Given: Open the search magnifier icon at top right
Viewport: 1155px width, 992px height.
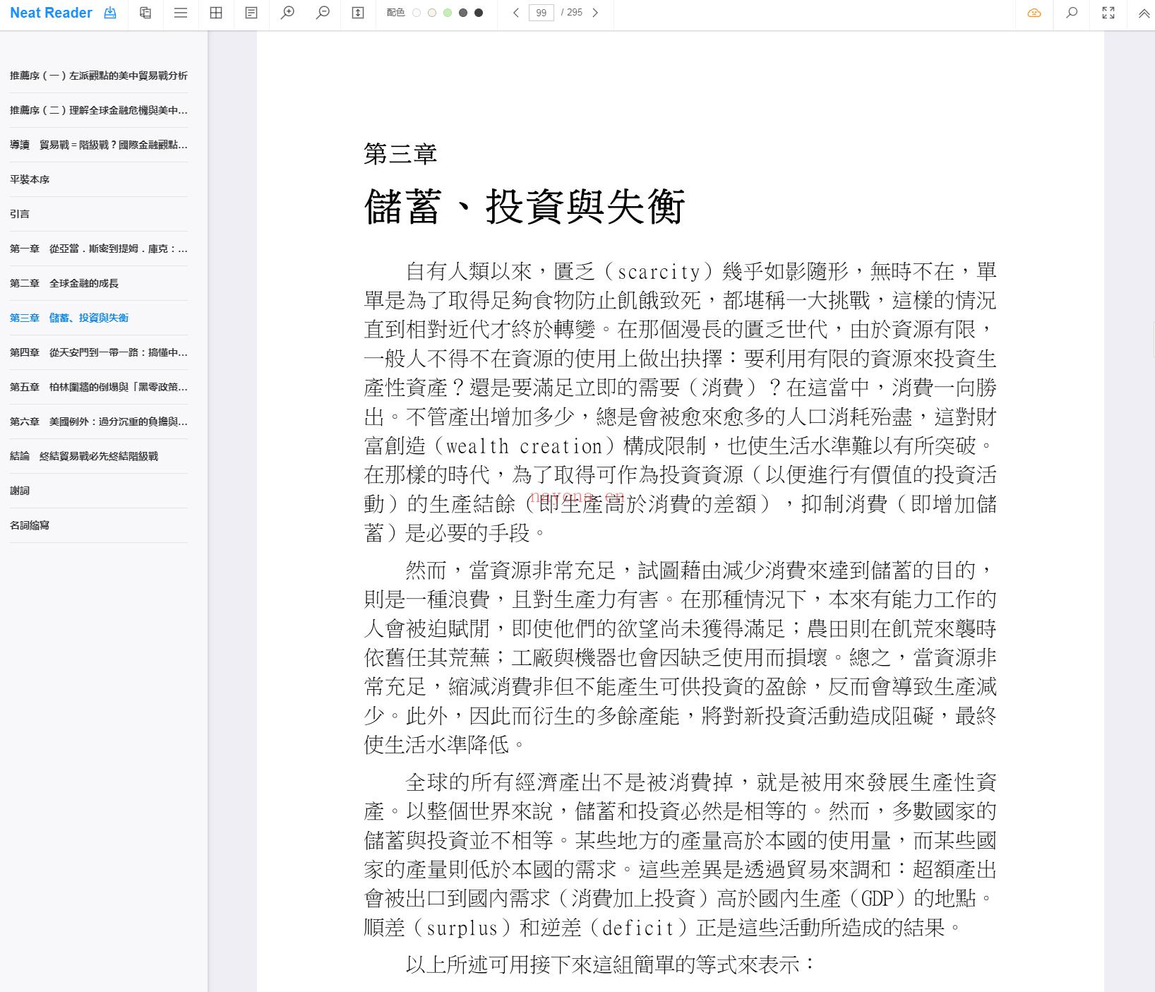Looking at the screenshot, I should pos(1072,13).
